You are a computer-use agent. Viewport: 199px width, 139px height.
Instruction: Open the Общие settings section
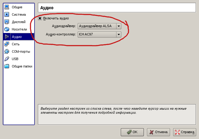(x=19, y=7)
